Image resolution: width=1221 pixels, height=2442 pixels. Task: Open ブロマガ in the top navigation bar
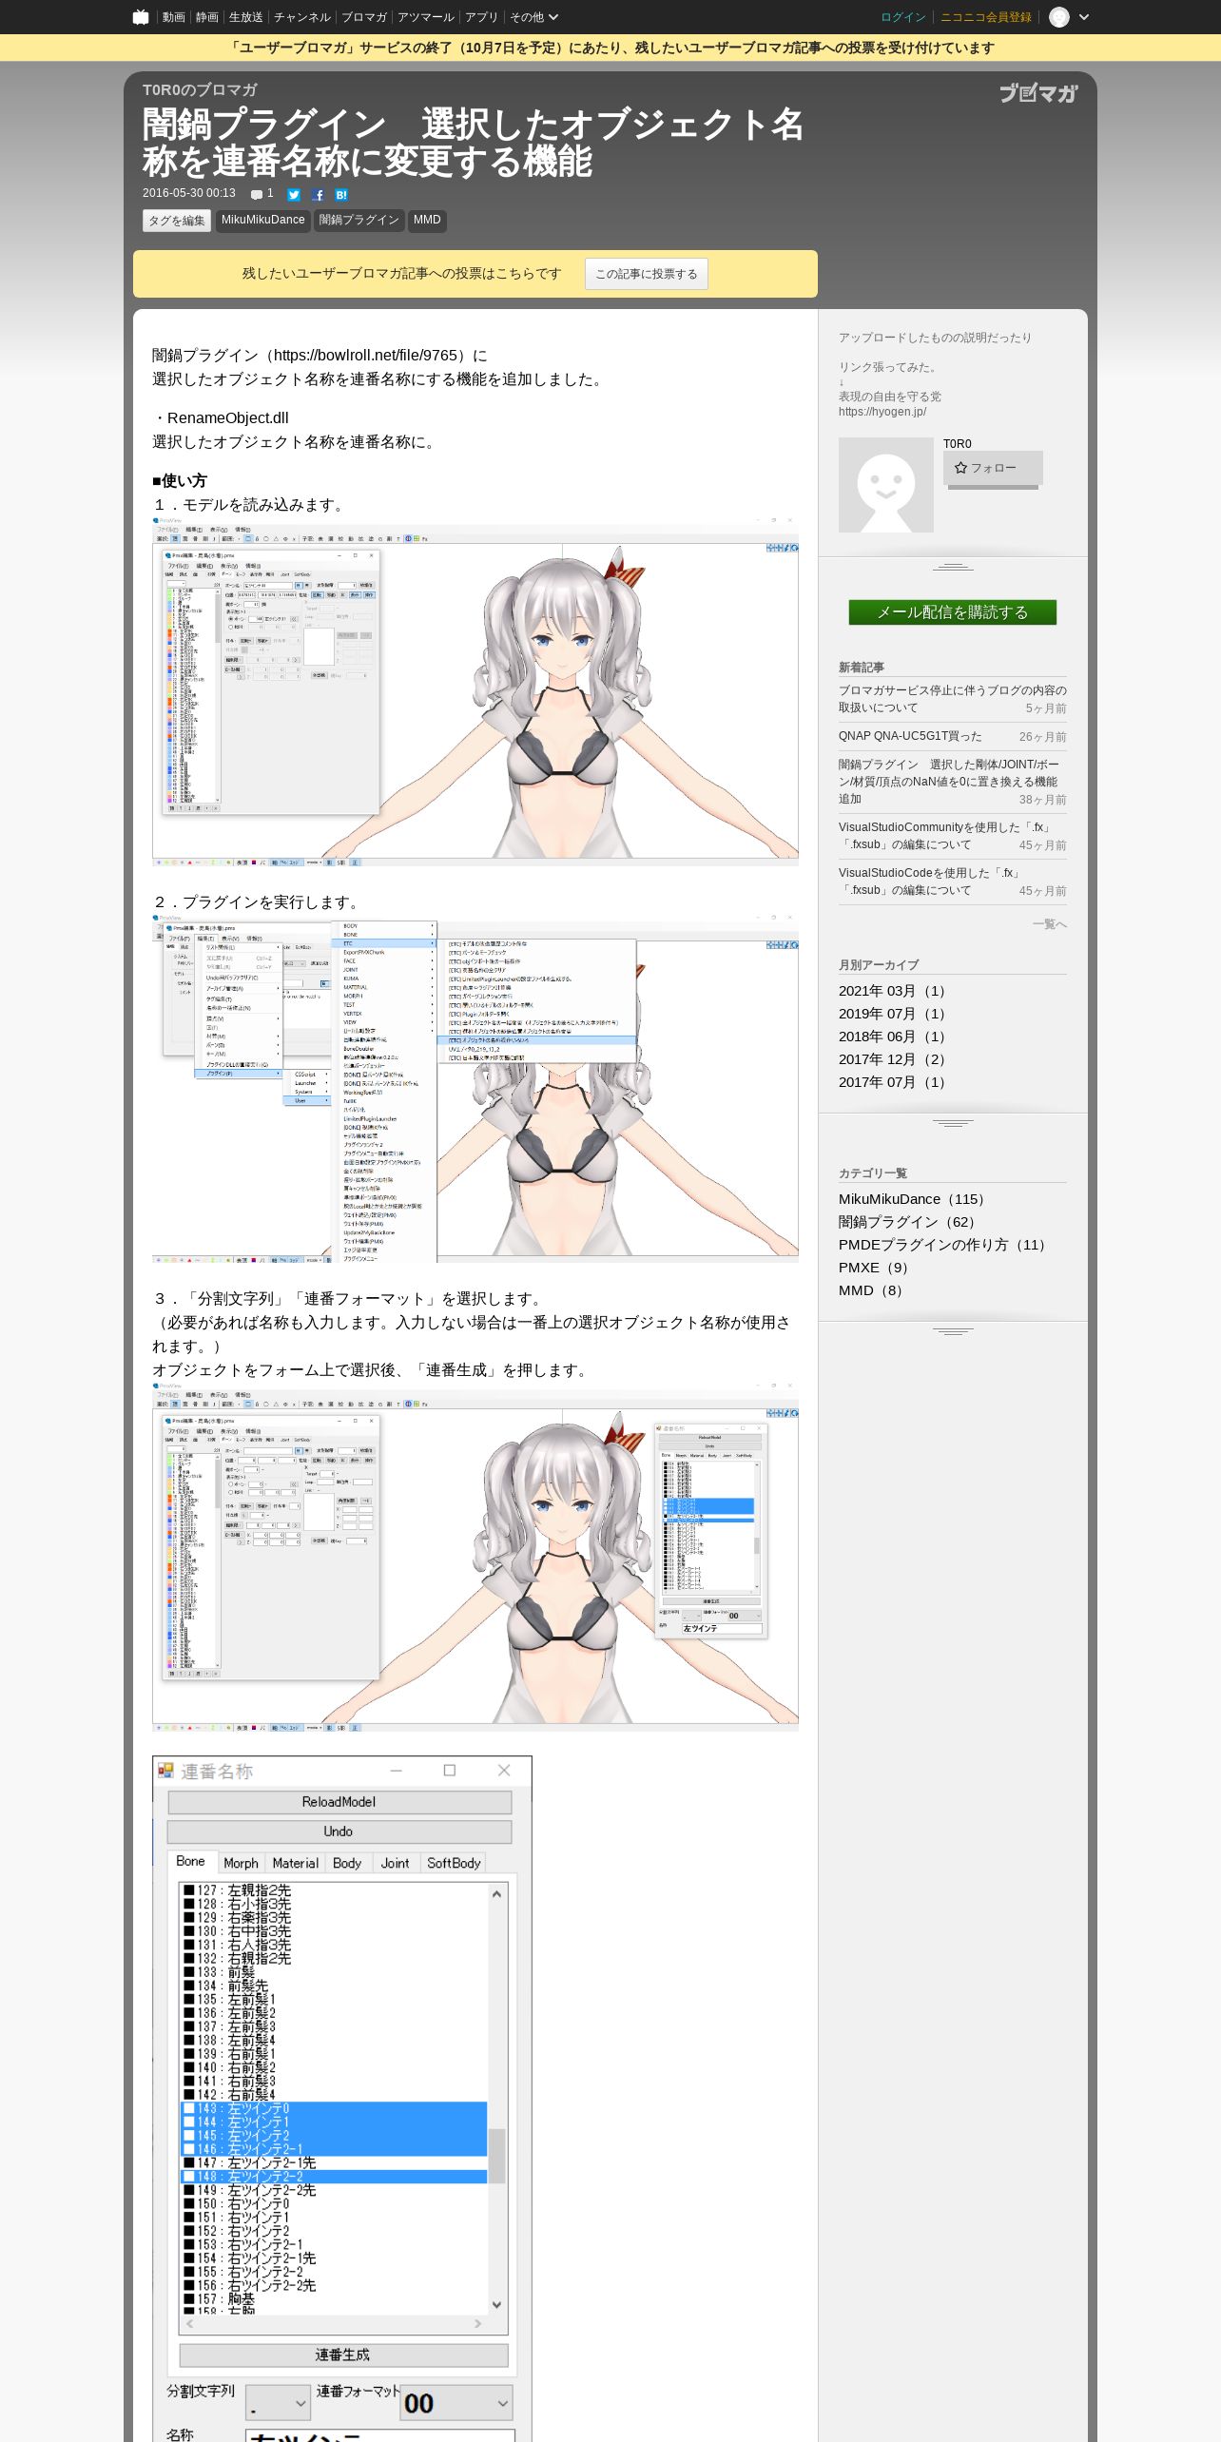pyautogui.click(x=364, y=17)
